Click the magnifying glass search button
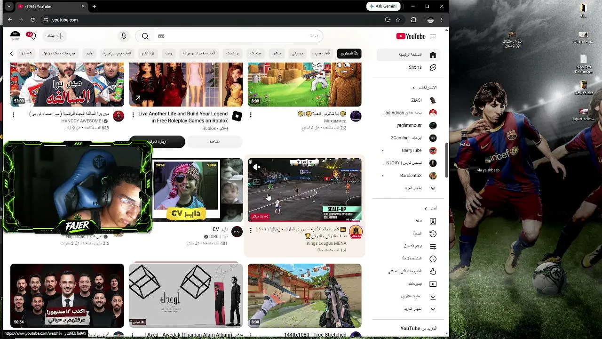 145,36
